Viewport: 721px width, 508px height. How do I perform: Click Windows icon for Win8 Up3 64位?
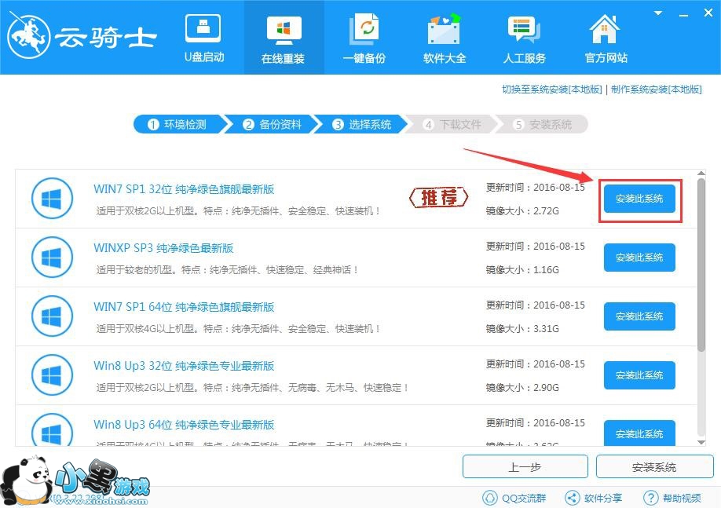coord(52,429)
